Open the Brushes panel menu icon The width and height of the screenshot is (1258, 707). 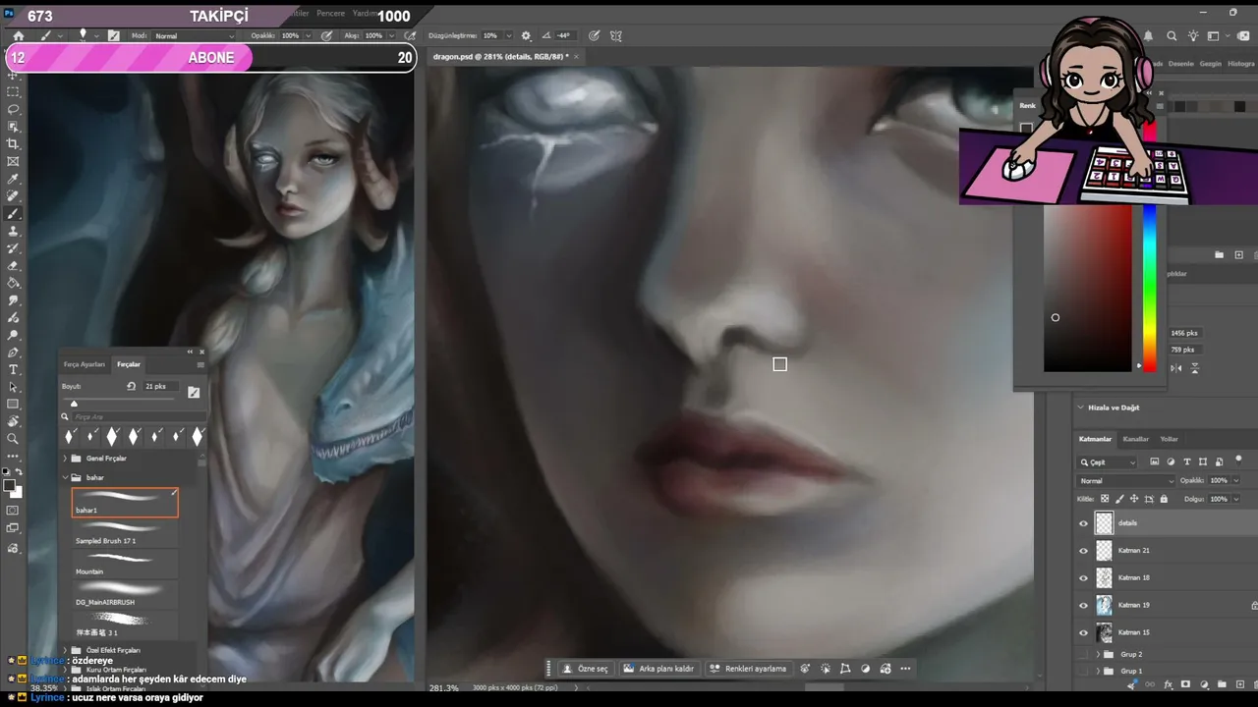[200, 364]
